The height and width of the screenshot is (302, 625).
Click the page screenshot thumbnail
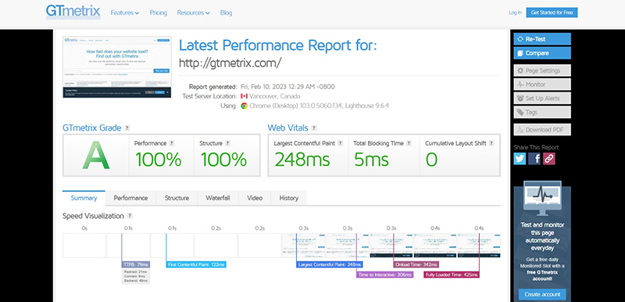pyautogui.click(x=117, y=67)
